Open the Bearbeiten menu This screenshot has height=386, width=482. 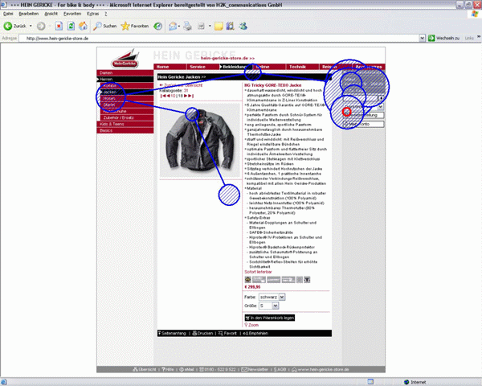coord(29,14)
